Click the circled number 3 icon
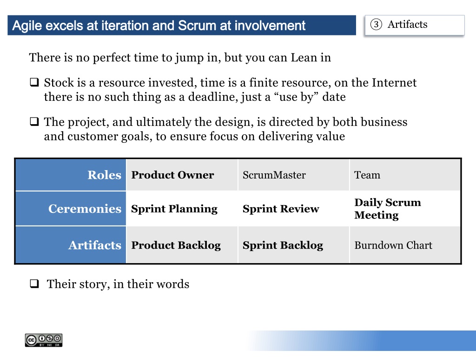This screenshot has width=476, height=357. (x=376, y=24)
